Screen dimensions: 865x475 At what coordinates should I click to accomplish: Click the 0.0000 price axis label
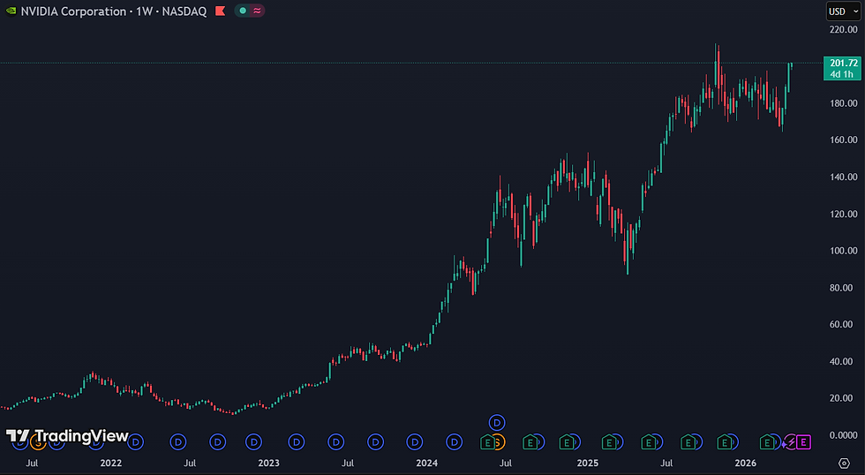(x=844, y=435)
